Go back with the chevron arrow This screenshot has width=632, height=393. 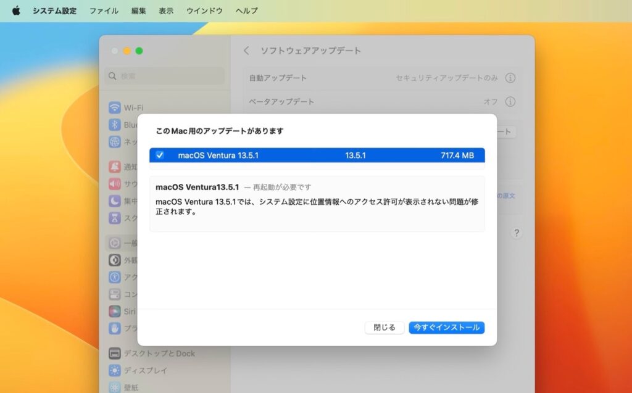(247, 51)
